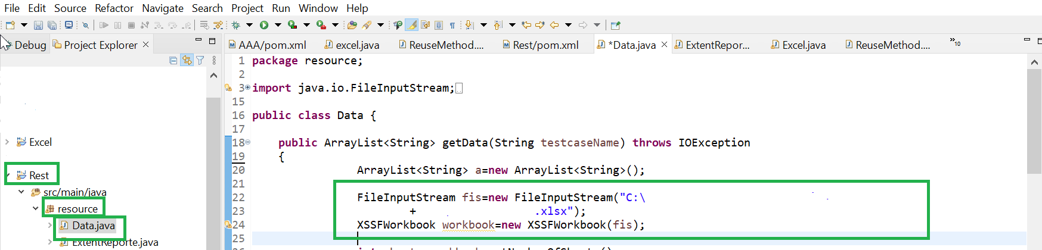
Task: Click the Next Annotation icon
Action: (x=470, y=25)
